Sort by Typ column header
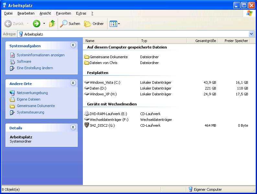 (x=162, y=41)
